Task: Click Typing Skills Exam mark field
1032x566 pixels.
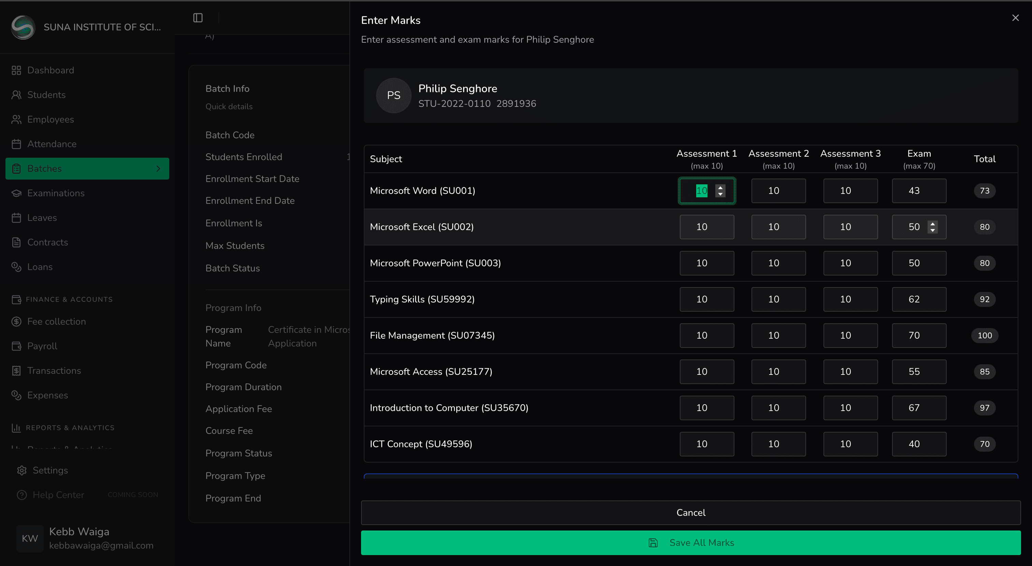Action: [x=919, y=299]
